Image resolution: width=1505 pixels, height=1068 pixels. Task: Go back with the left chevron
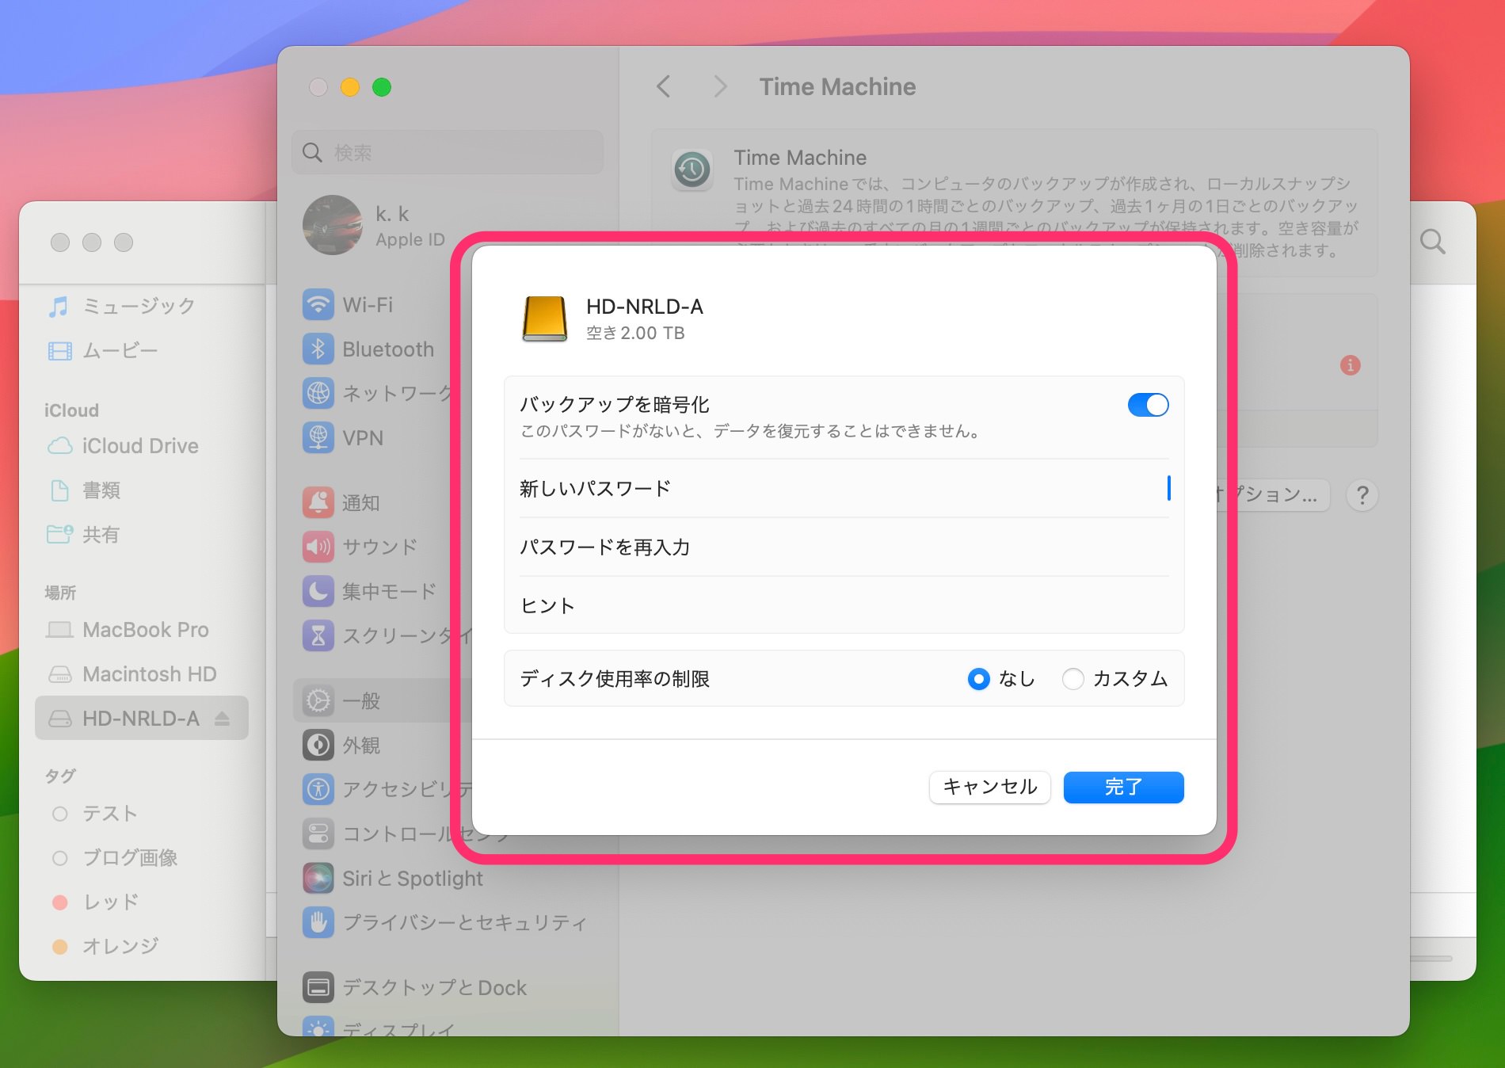[664, 86]
